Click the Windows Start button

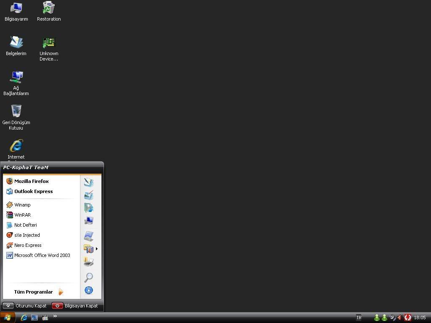point(8,318)
